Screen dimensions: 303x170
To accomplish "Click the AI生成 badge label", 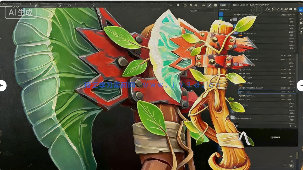I will pyautogui.click(x=20, y=12).
